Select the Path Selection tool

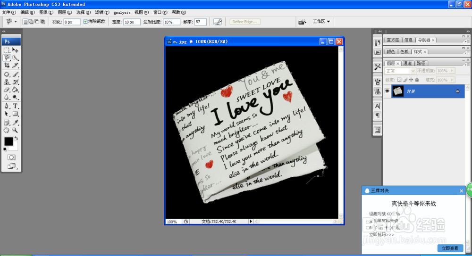pos(7,114)
